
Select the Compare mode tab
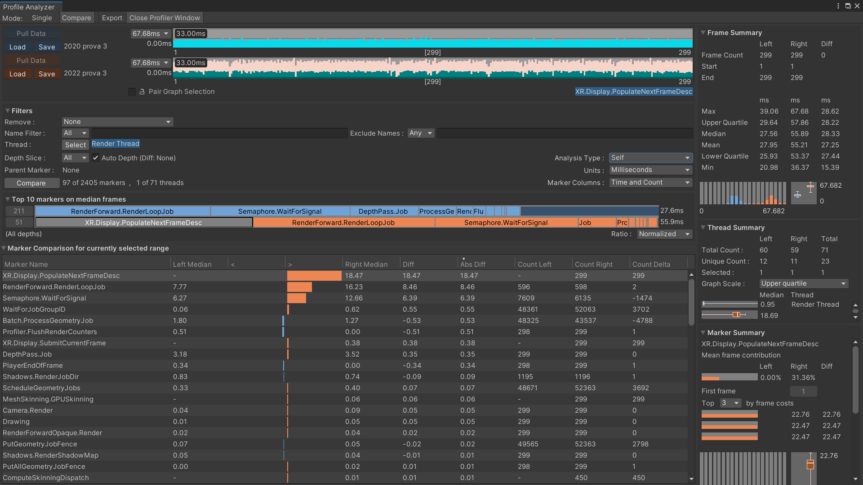(76, 18)
